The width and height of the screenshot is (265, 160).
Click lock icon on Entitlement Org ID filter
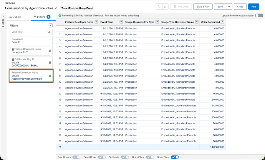coord(13,59)
